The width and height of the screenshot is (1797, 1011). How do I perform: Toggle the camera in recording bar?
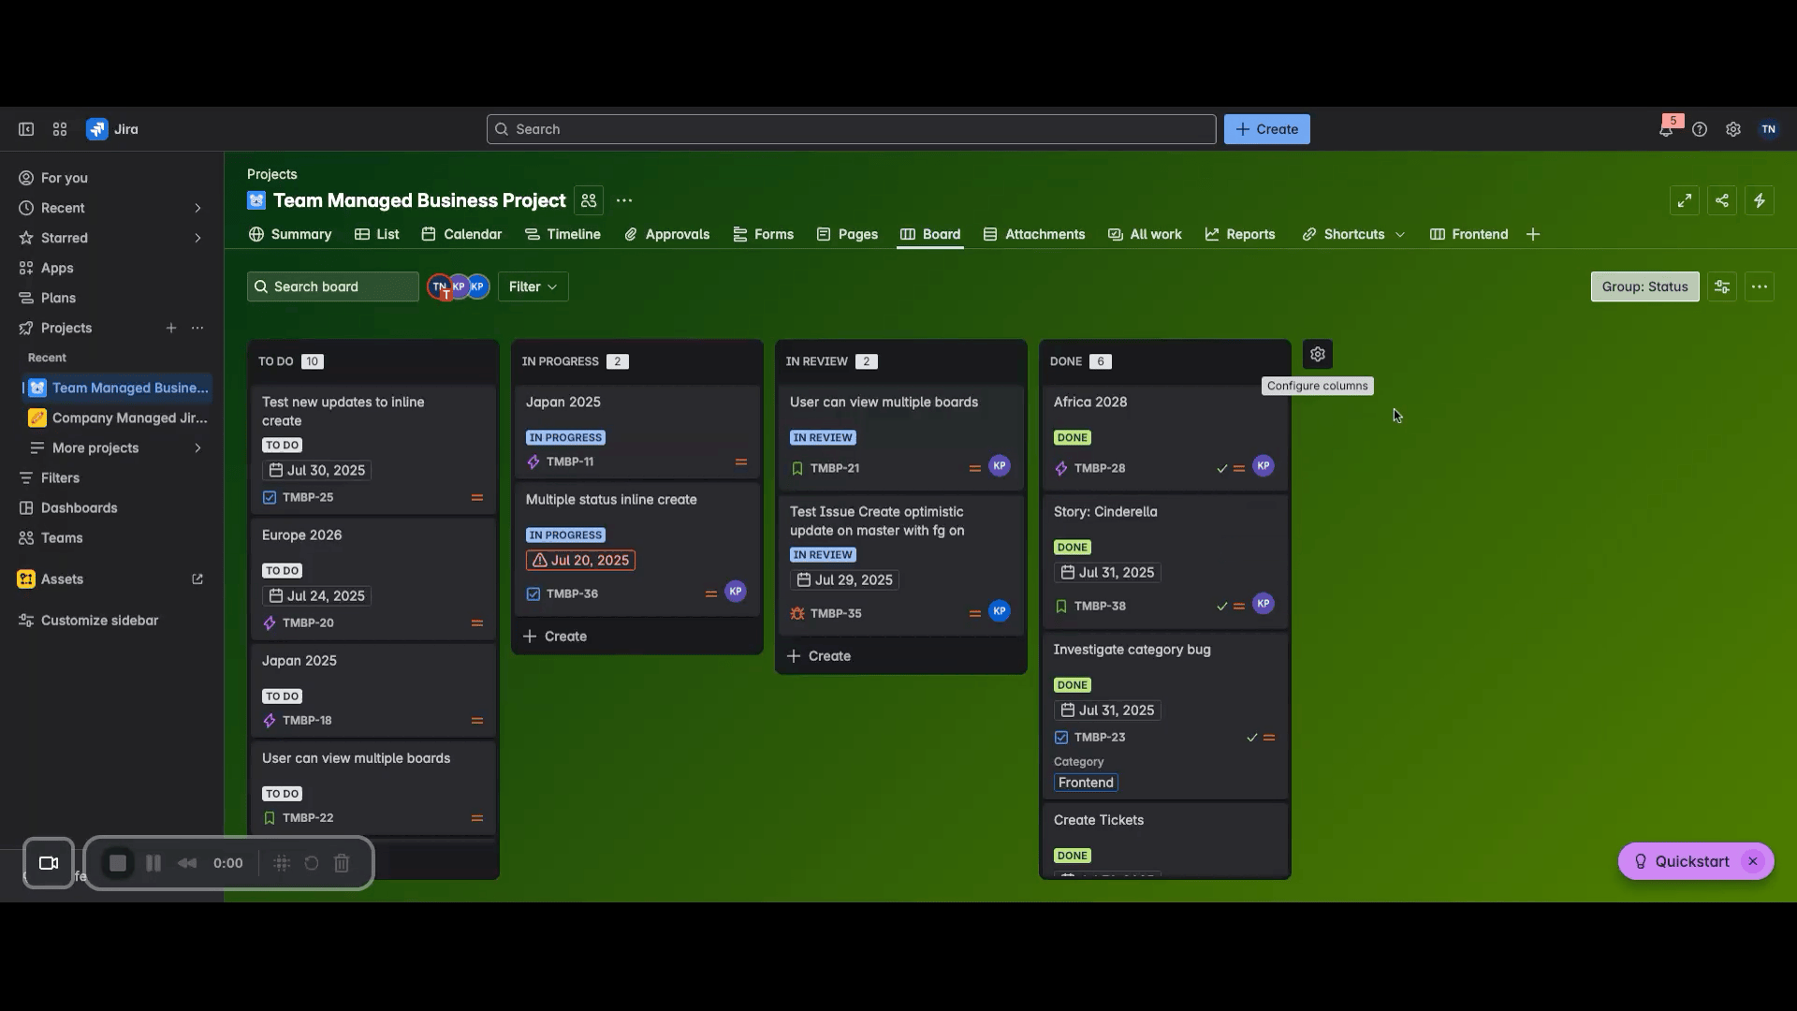[x=49, y=863]
